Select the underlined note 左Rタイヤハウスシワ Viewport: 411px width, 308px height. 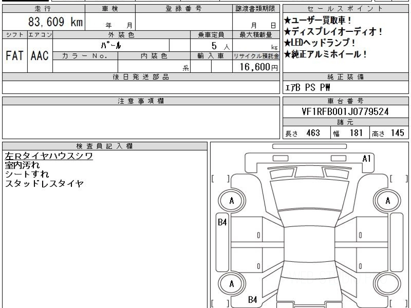click(x=49, y=156)
